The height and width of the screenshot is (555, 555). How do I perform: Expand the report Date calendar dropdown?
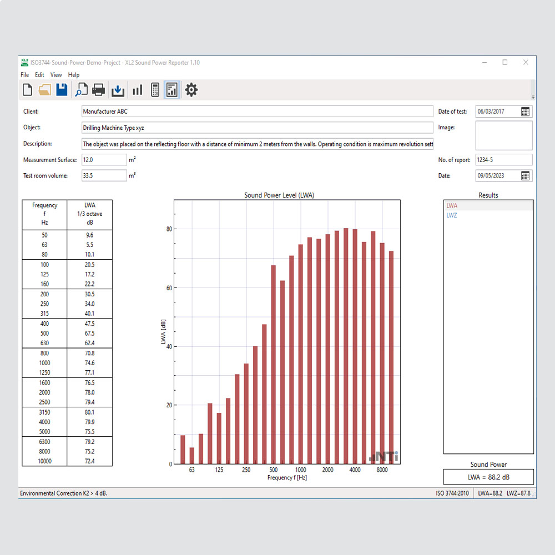point(525,175)
